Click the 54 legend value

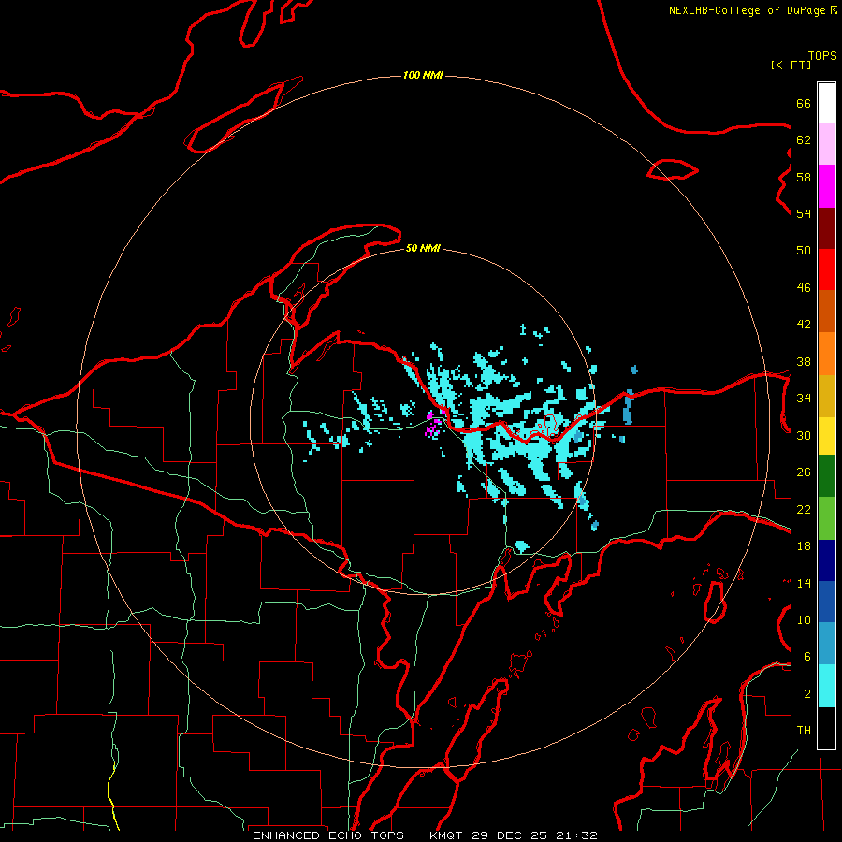point(804,213)
